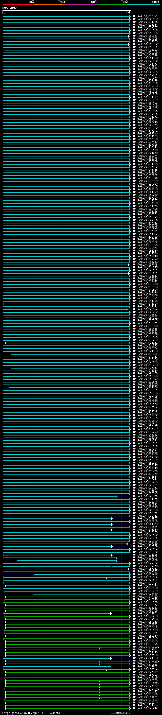Select hit label UniRef100_P51118
This screenshot has height=715, width=162.
[x=145, y=150]
